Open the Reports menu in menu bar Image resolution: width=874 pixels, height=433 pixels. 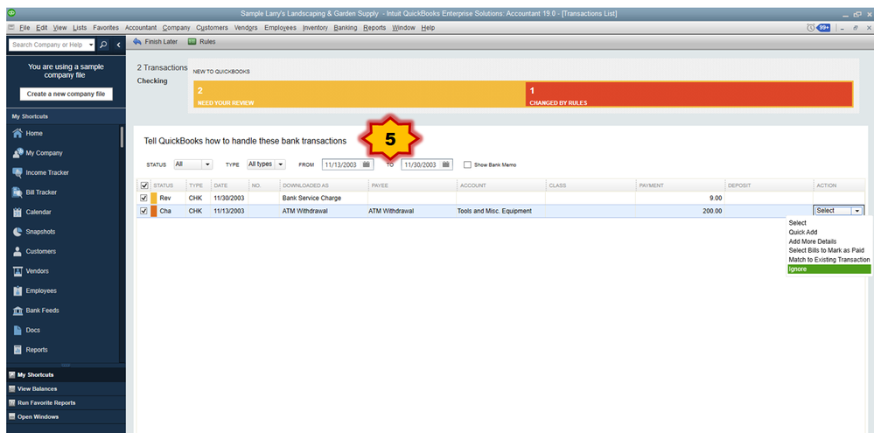click(374, 27)
